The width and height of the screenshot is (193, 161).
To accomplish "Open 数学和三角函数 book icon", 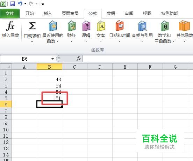I will [165, 26].
